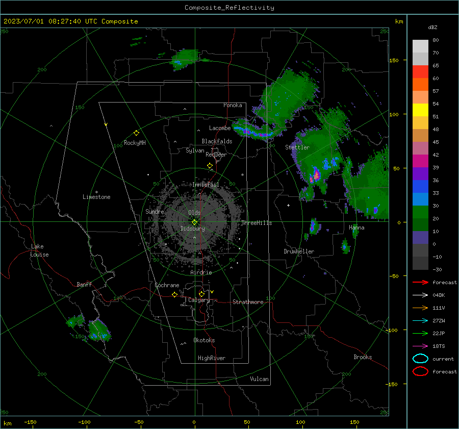The width and height of the screenshot is (459, 429).
Task: Click the Blackfalds town label
Action: pos(217,141)
